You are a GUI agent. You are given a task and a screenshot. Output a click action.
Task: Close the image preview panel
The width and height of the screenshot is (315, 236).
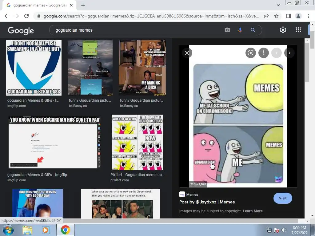pos(187,53)
